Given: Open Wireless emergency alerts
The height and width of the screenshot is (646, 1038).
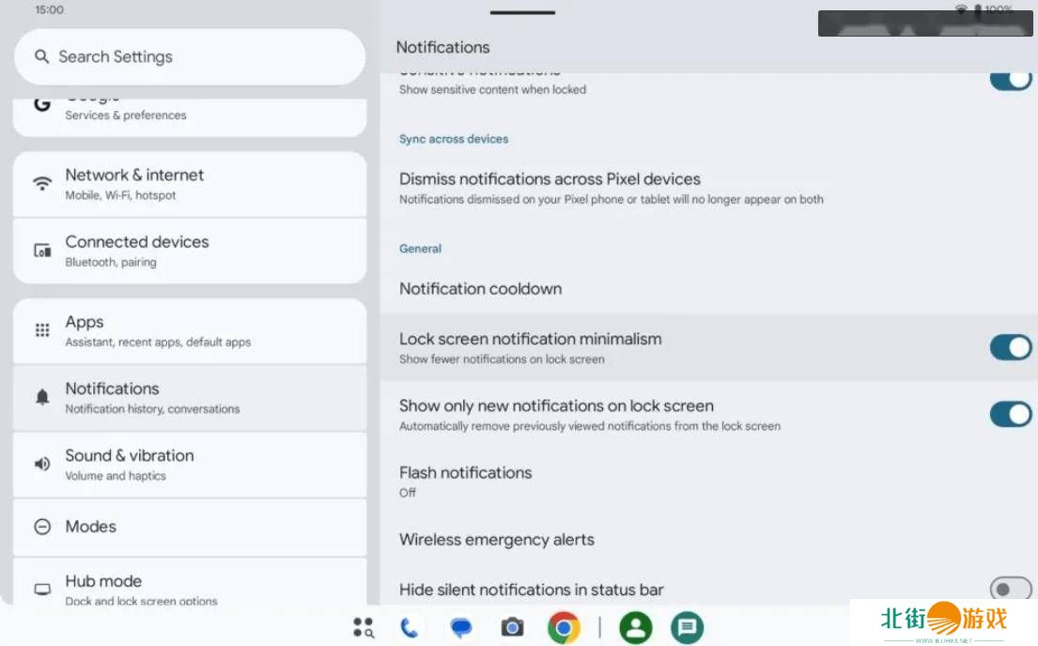Looking at the screenshot, I should (x=496, y=540).
